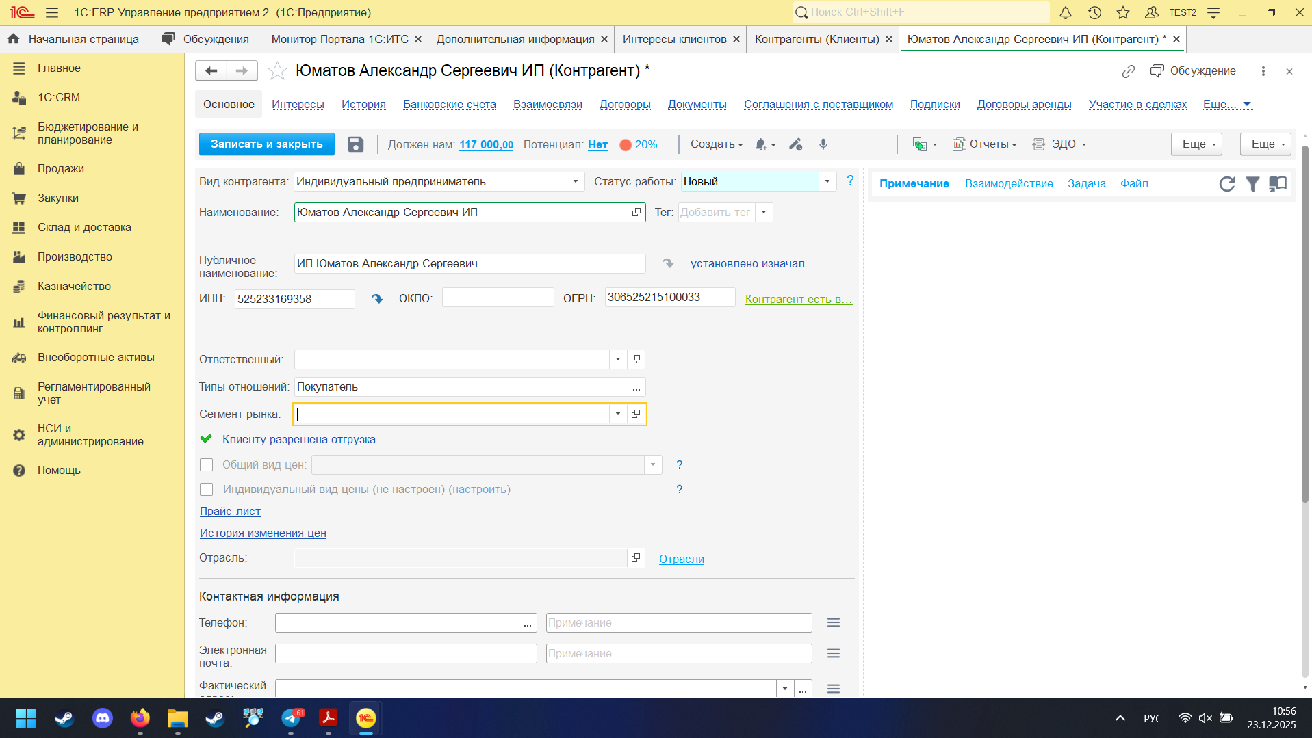Screen dimensions: 1312x738
Task: Click the form's vertical scrollbar
Action: 1304,325
